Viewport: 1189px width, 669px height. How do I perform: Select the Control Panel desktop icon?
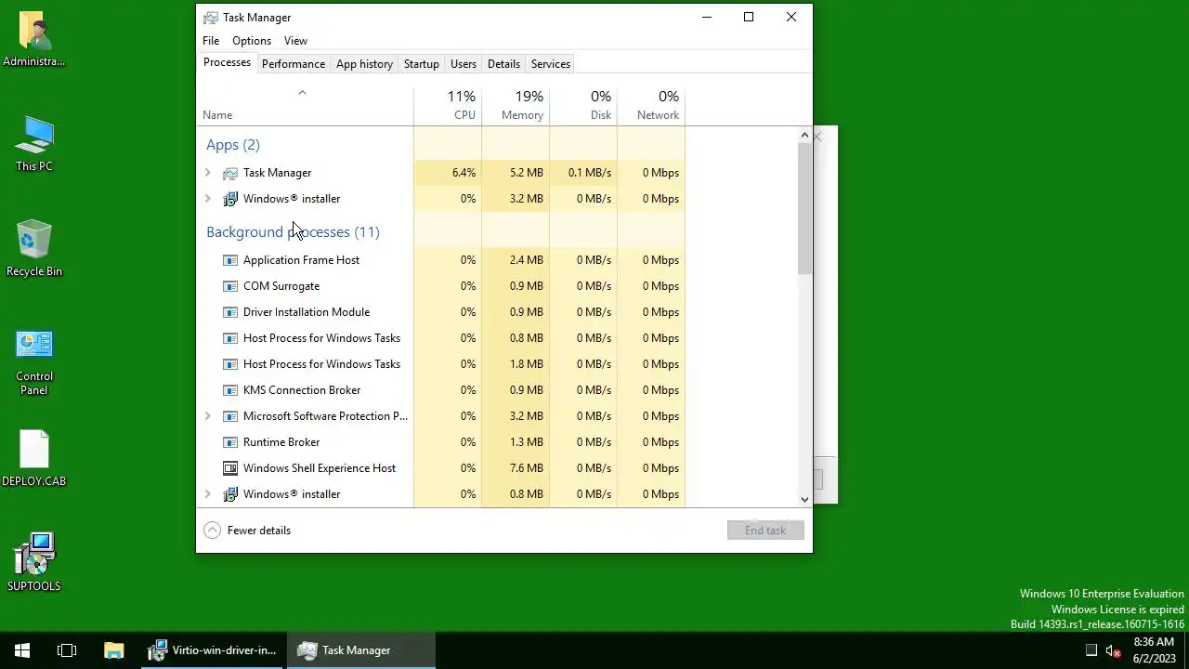pos(34,362)
